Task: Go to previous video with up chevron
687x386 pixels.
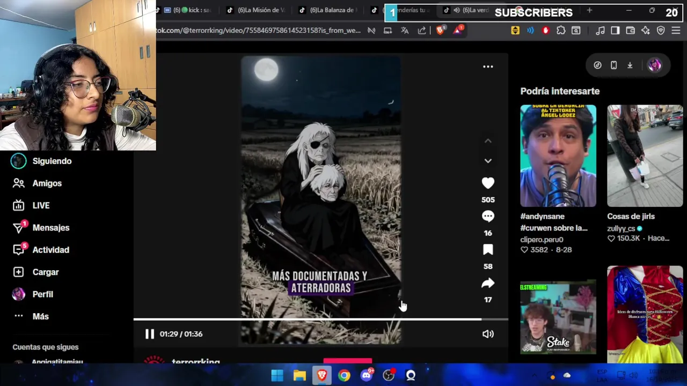Action: (488, 141)
